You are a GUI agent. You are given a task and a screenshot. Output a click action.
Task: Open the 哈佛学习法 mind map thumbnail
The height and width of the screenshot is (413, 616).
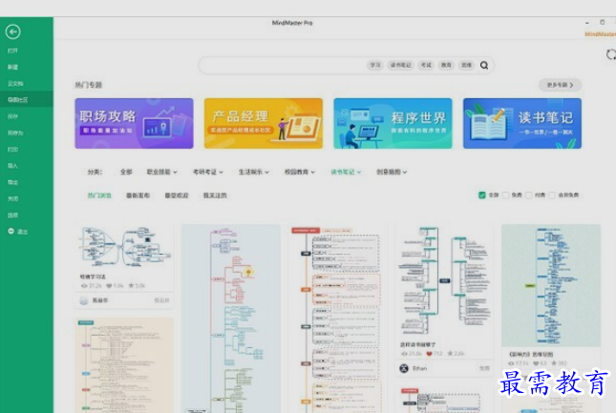(x=124, y=248)
